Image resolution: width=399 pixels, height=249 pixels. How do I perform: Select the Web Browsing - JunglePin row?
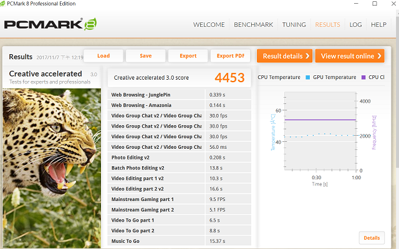[x=179, y=95]
